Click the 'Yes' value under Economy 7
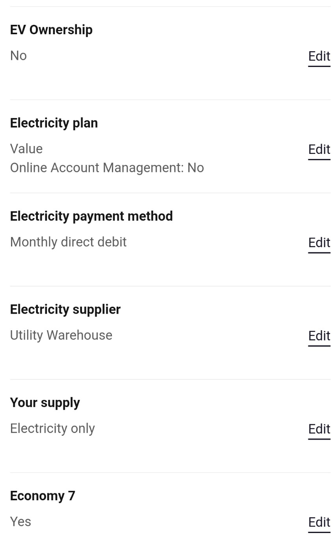This screenshot has height=555, width=333. (x=20, y=522)
